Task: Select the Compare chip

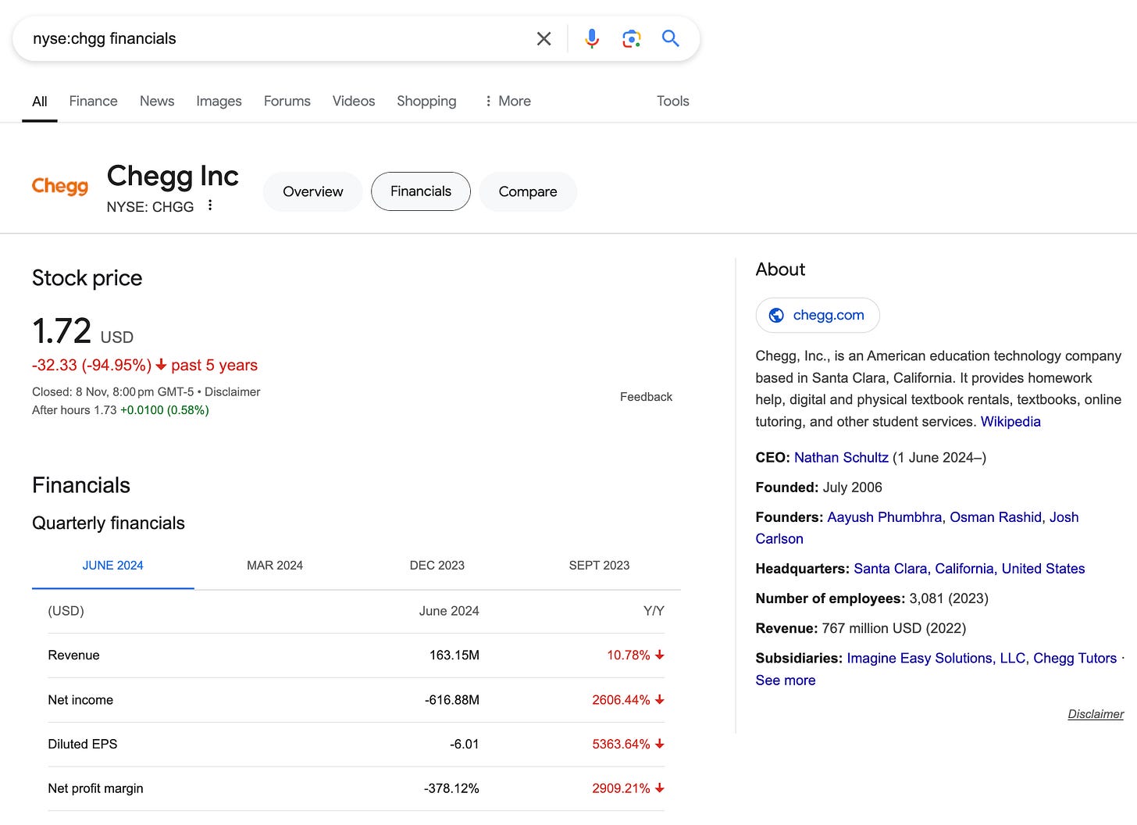Action: pyautogui.click(x=528, y=191)
